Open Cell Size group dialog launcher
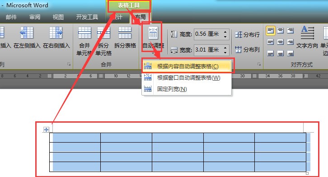This screenshot has height=177, width=328. point(259,64)
